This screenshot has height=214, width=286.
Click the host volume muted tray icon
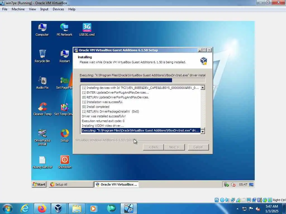pyautogui.click(x=258, y=209)
